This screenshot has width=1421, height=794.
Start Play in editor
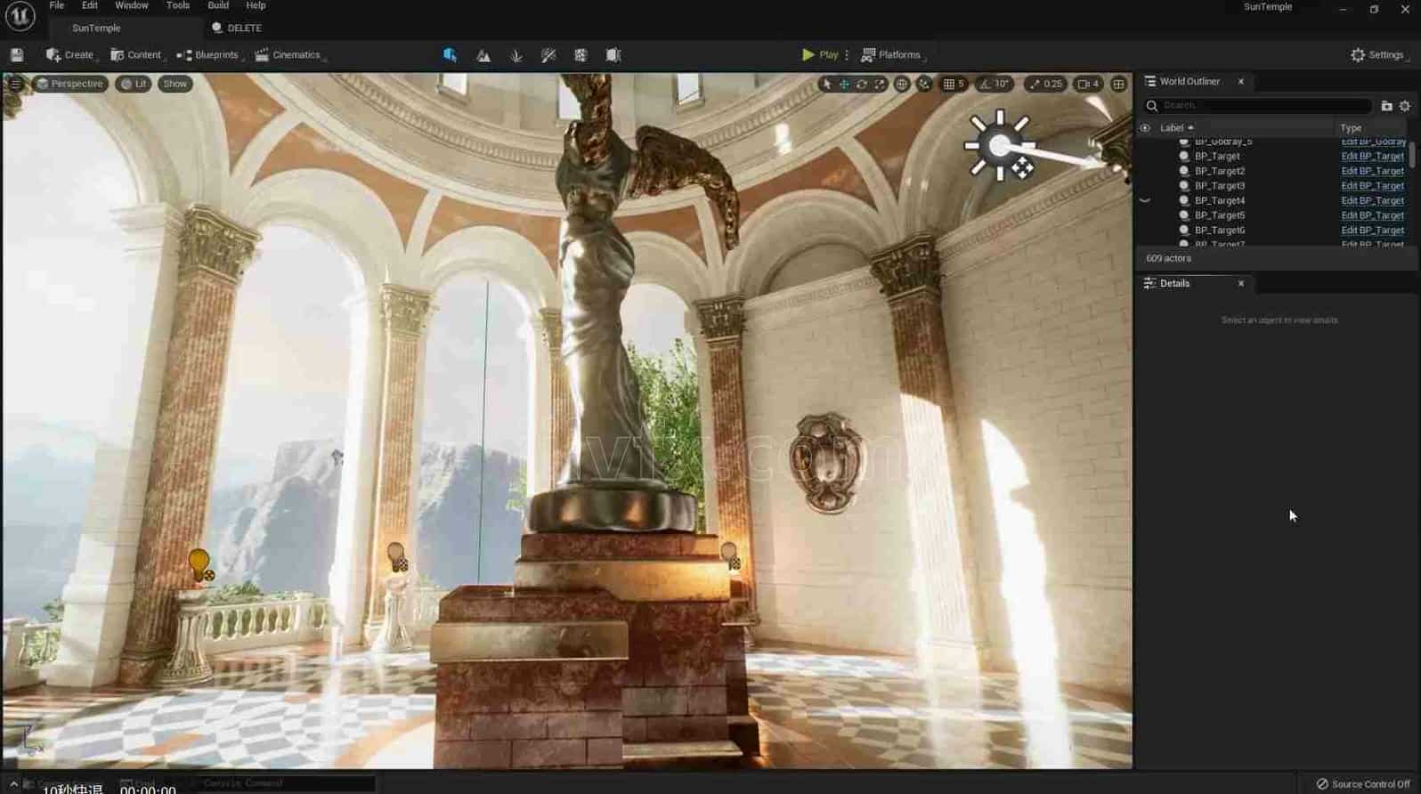(820, 55)
